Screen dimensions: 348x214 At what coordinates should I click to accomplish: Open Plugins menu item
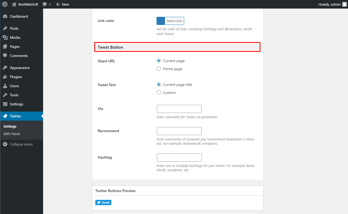[21, 77]
